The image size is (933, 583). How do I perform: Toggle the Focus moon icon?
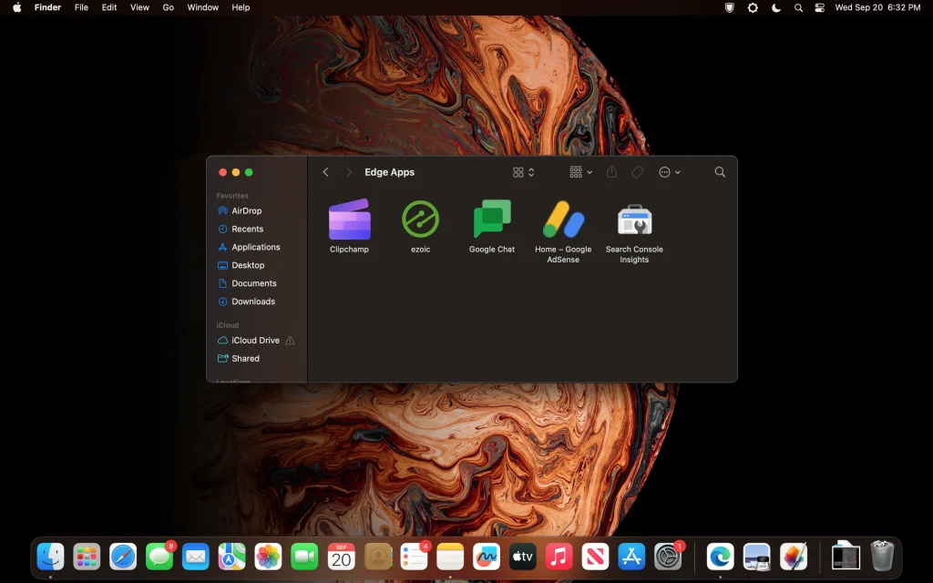(776, 7)
